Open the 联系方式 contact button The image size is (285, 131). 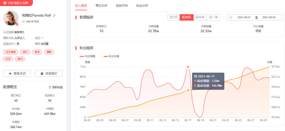(17, 73)
